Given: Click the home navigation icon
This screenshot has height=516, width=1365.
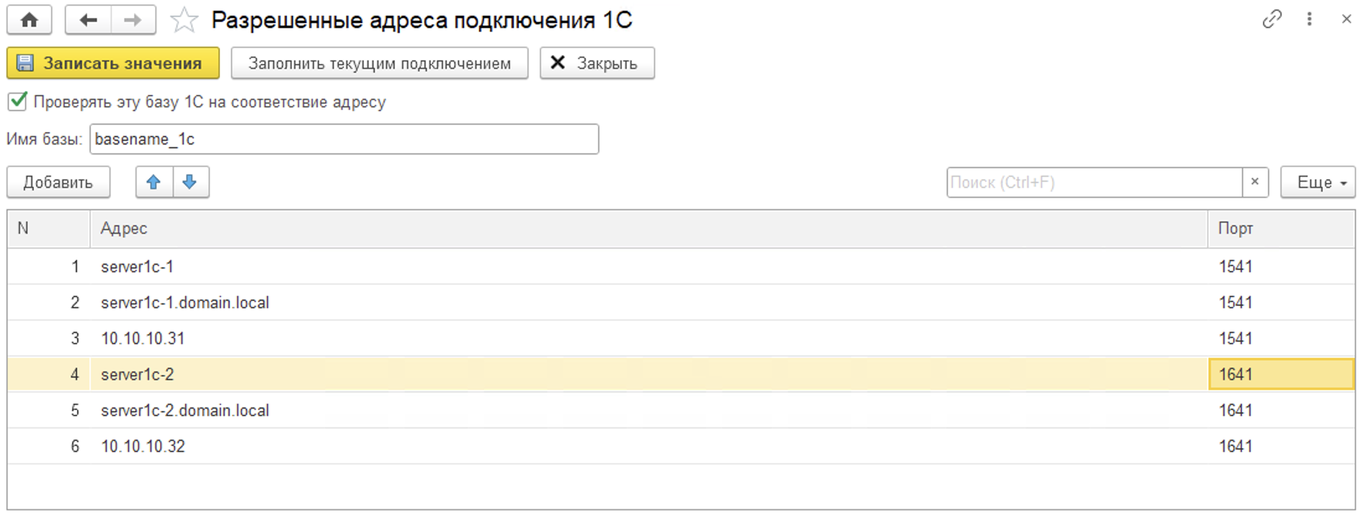Looking at the screenshot, I should pyautogui.click(x=29, y=19).
